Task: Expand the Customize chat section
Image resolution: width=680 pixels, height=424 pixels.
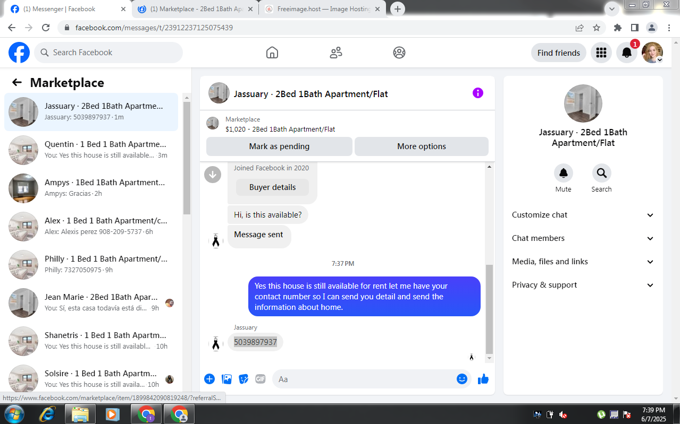Action: click(x=583, y=215)
